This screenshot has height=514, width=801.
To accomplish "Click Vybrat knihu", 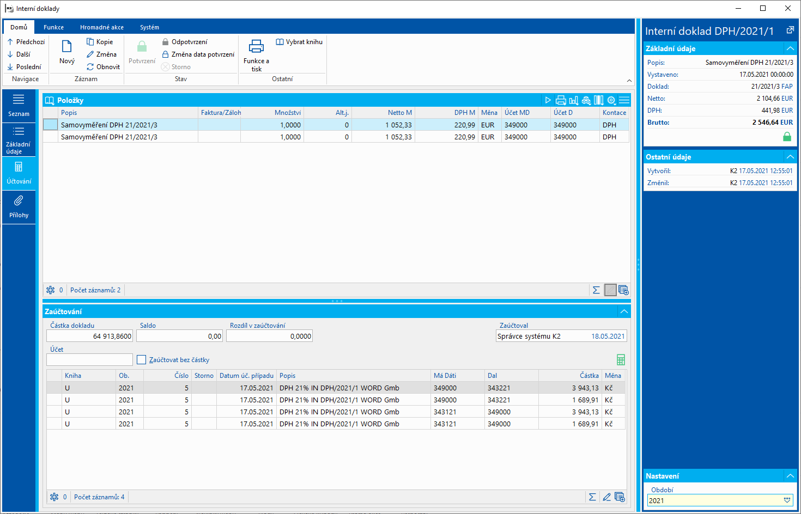I will click(x=299, y=42).
